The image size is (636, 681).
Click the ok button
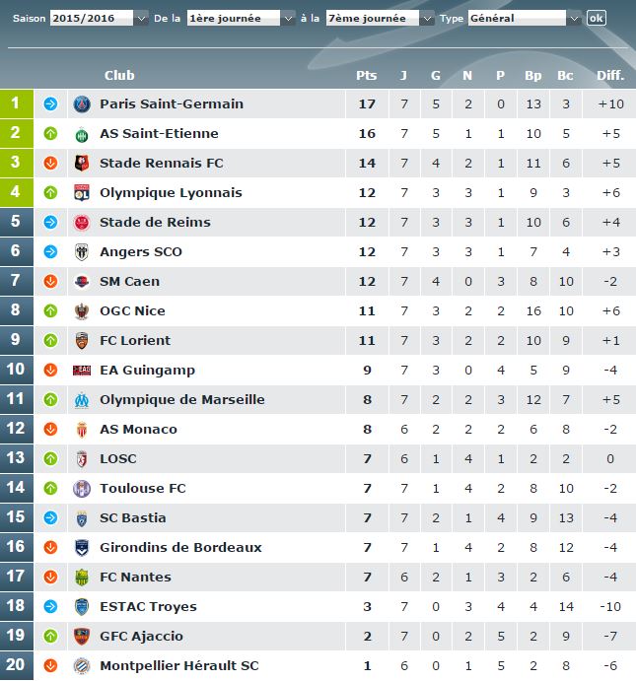point(596,18)
